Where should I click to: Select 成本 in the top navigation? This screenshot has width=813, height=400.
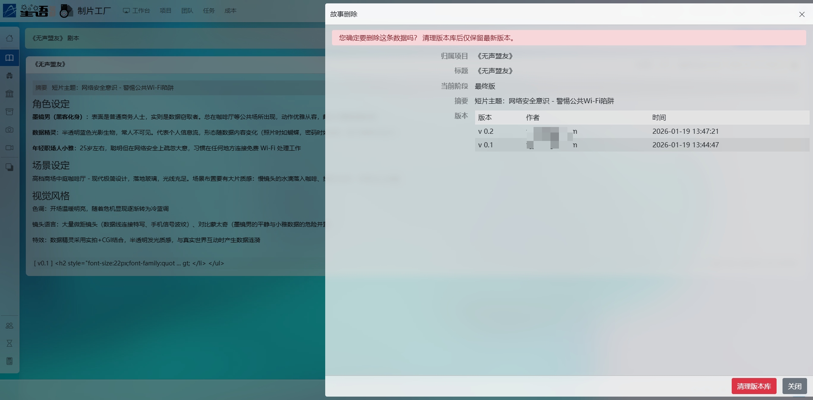(230, 11)
